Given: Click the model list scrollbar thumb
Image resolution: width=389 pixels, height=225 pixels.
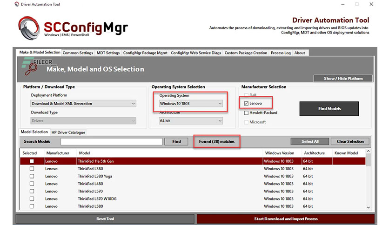Looking at the screenshot, I should pos(369,160).
